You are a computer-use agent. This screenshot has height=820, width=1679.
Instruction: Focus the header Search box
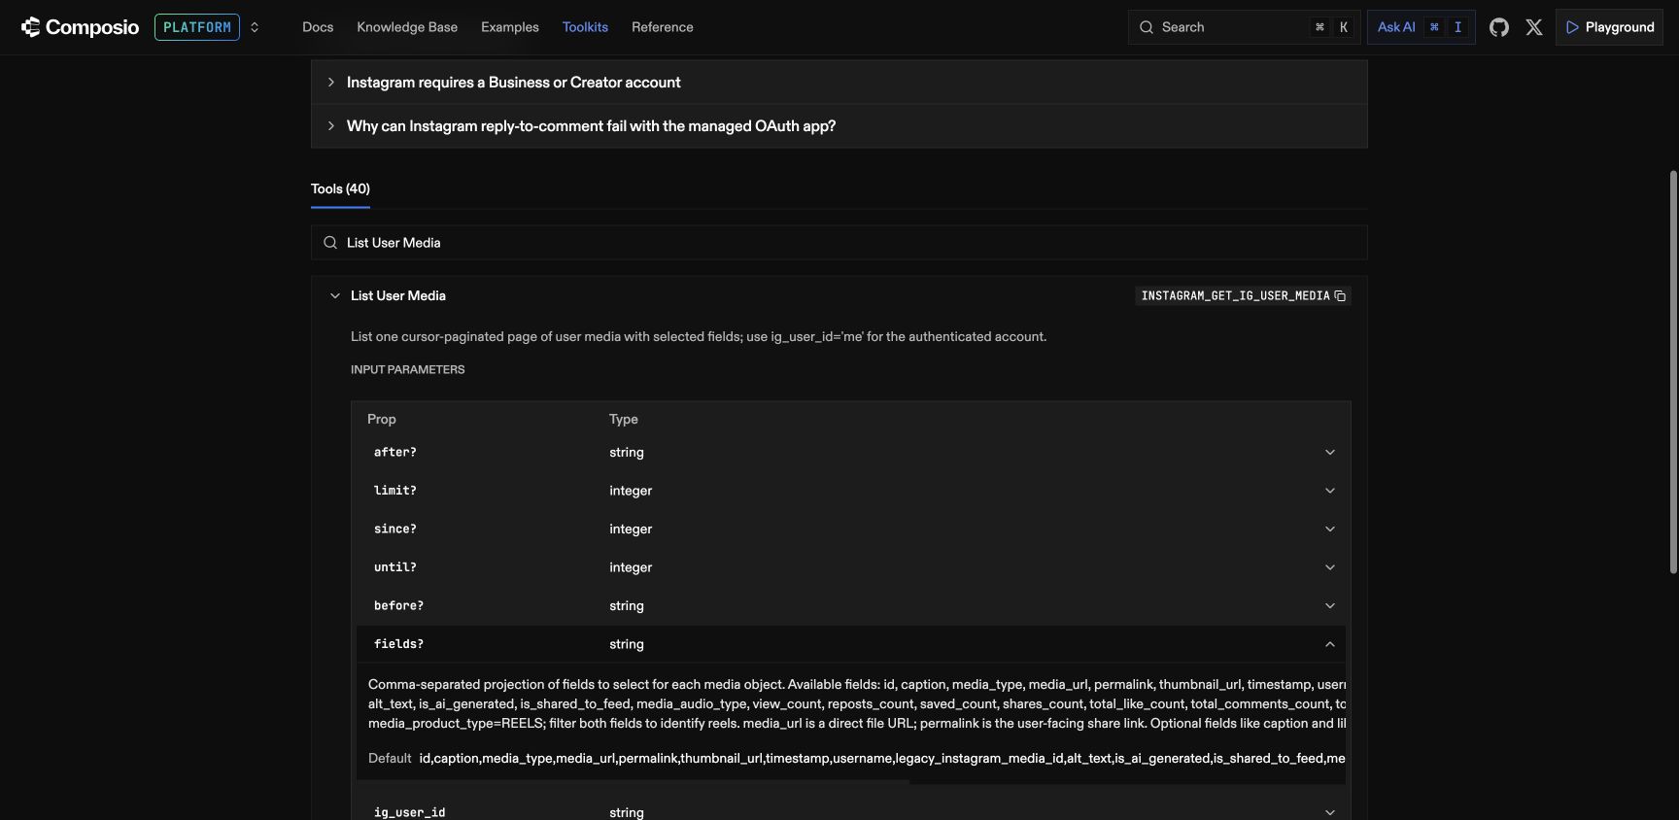point(1245,27)
